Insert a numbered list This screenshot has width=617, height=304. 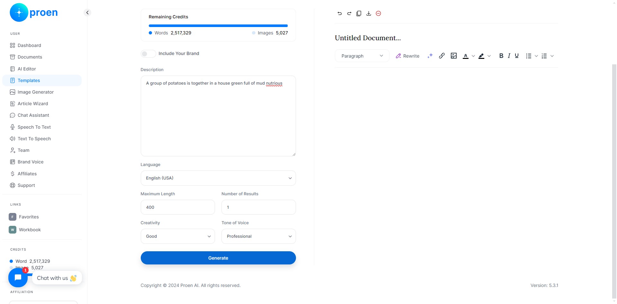click(544, 56)
